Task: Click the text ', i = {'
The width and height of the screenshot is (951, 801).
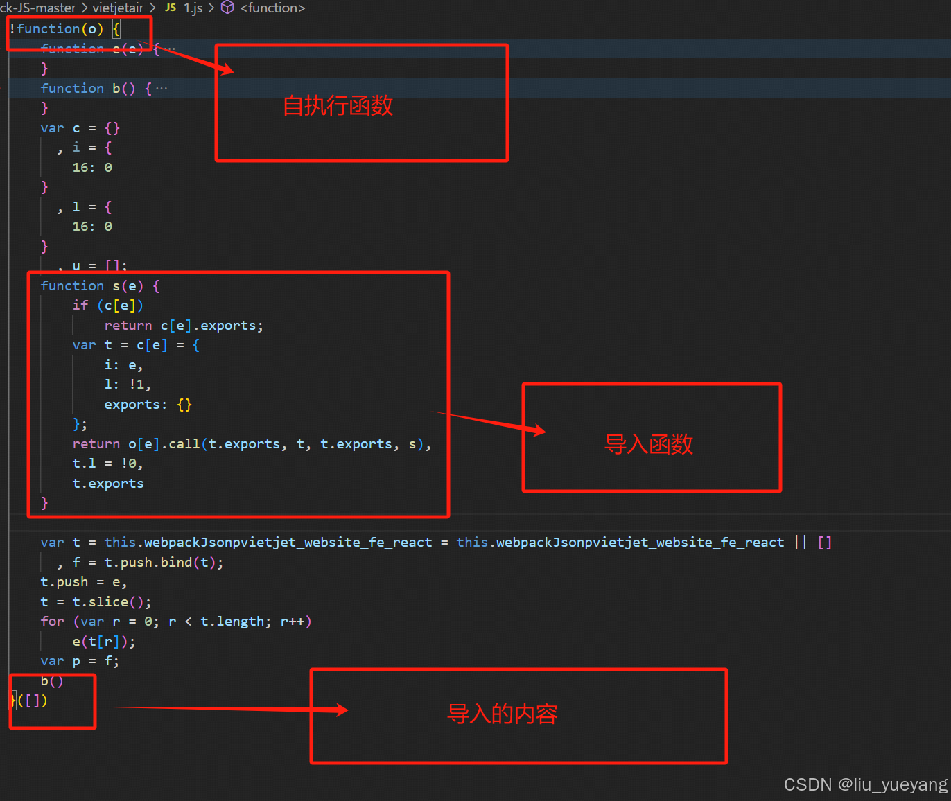Action: (84, 147)
